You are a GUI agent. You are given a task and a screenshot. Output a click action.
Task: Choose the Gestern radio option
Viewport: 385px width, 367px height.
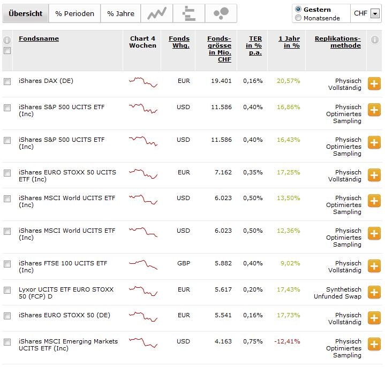click(298, 10)
